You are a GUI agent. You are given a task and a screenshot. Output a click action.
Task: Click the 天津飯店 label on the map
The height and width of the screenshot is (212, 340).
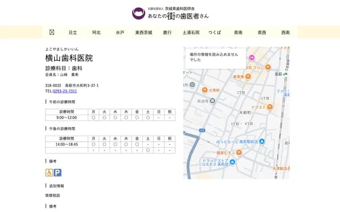tap(280, 168)
